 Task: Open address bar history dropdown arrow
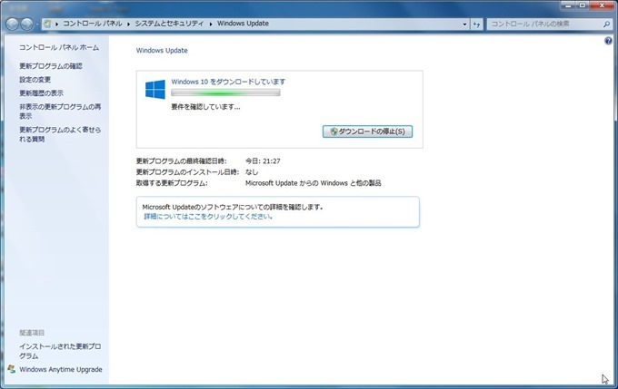coord(464,24)
